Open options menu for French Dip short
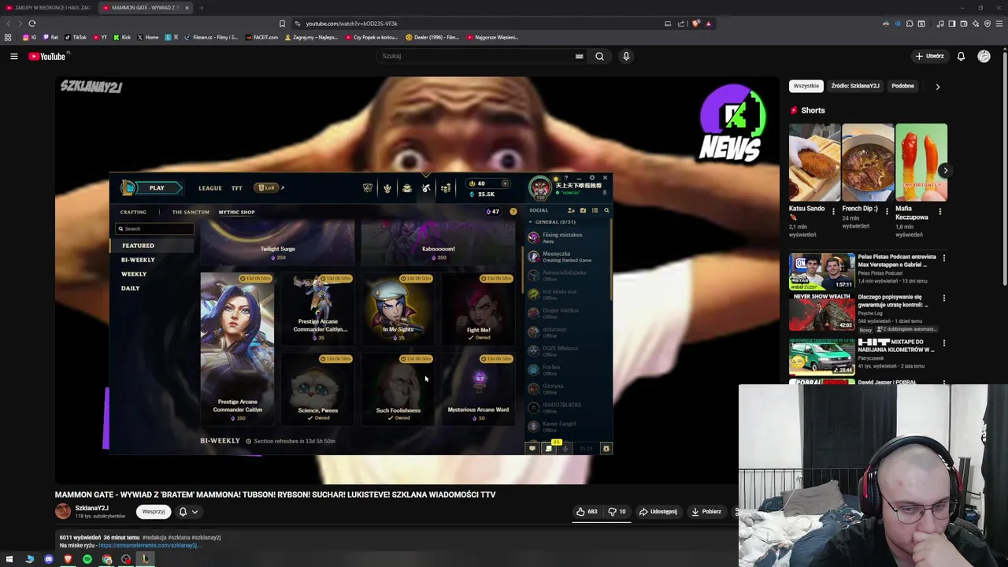Image resolution: width=1008 pixels, height=567 pixels. coord(887,212)
